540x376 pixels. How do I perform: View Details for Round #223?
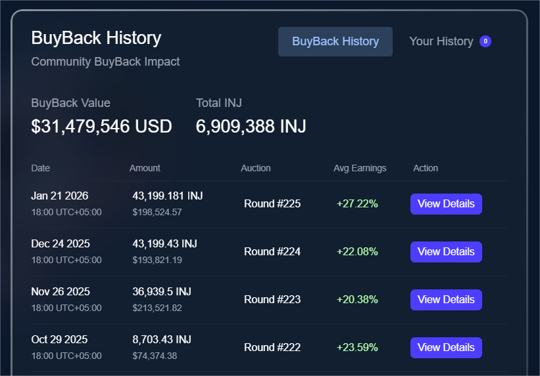pos(446,300)
